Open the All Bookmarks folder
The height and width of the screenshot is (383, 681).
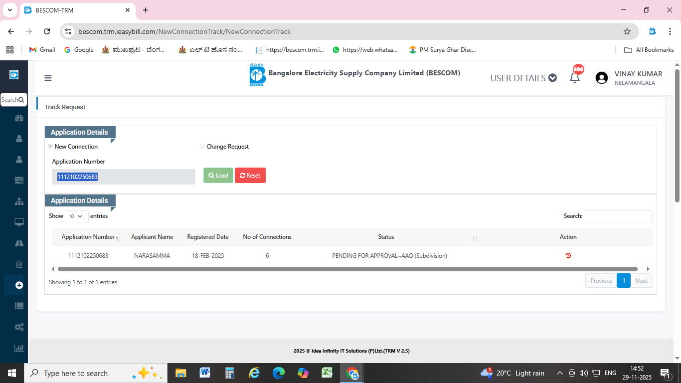coord(649,50)
